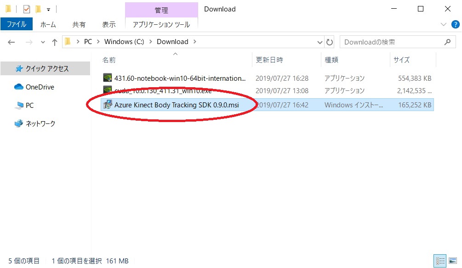This screenshot has width=462, height=268.
Task: Expand the ribbon with the chevron
Action: tap(444, 24)
